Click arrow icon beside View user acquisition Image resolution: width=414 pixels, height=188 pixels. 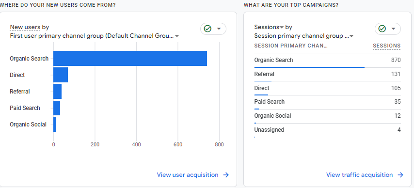coord(226,175)
